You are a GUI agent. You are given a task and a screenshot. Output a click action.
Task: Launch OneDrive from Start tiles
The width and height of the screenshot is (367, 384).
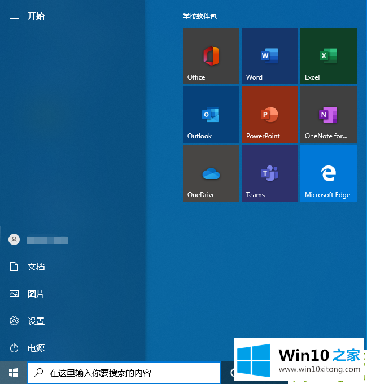(211, 173)
